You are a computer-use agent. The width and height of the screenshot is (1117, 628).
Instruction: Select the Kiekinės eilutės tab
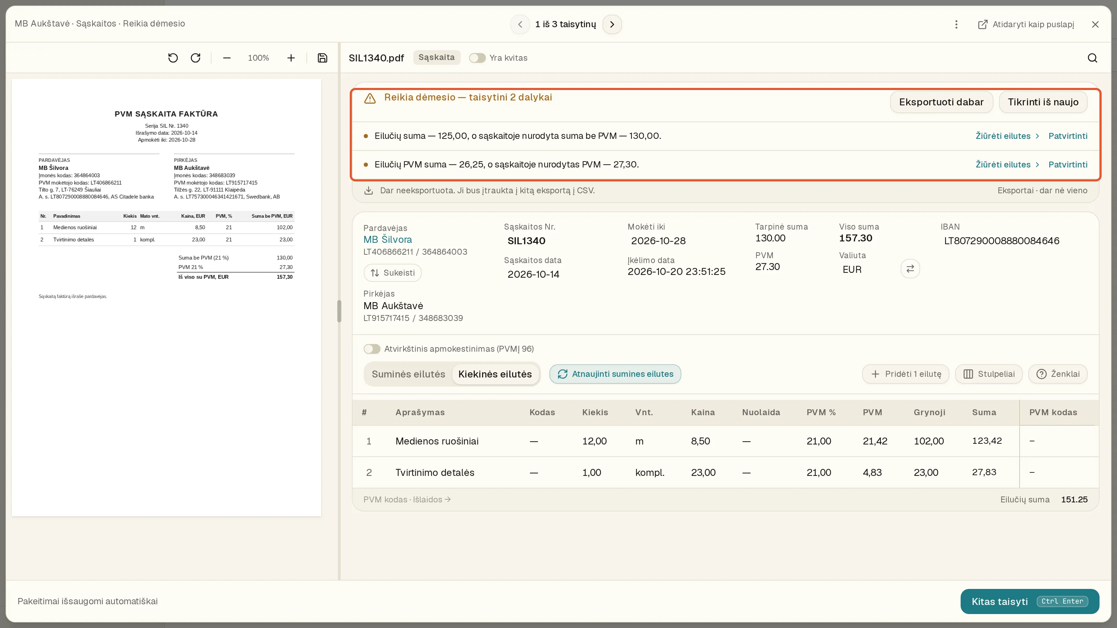tap(495, 374)
